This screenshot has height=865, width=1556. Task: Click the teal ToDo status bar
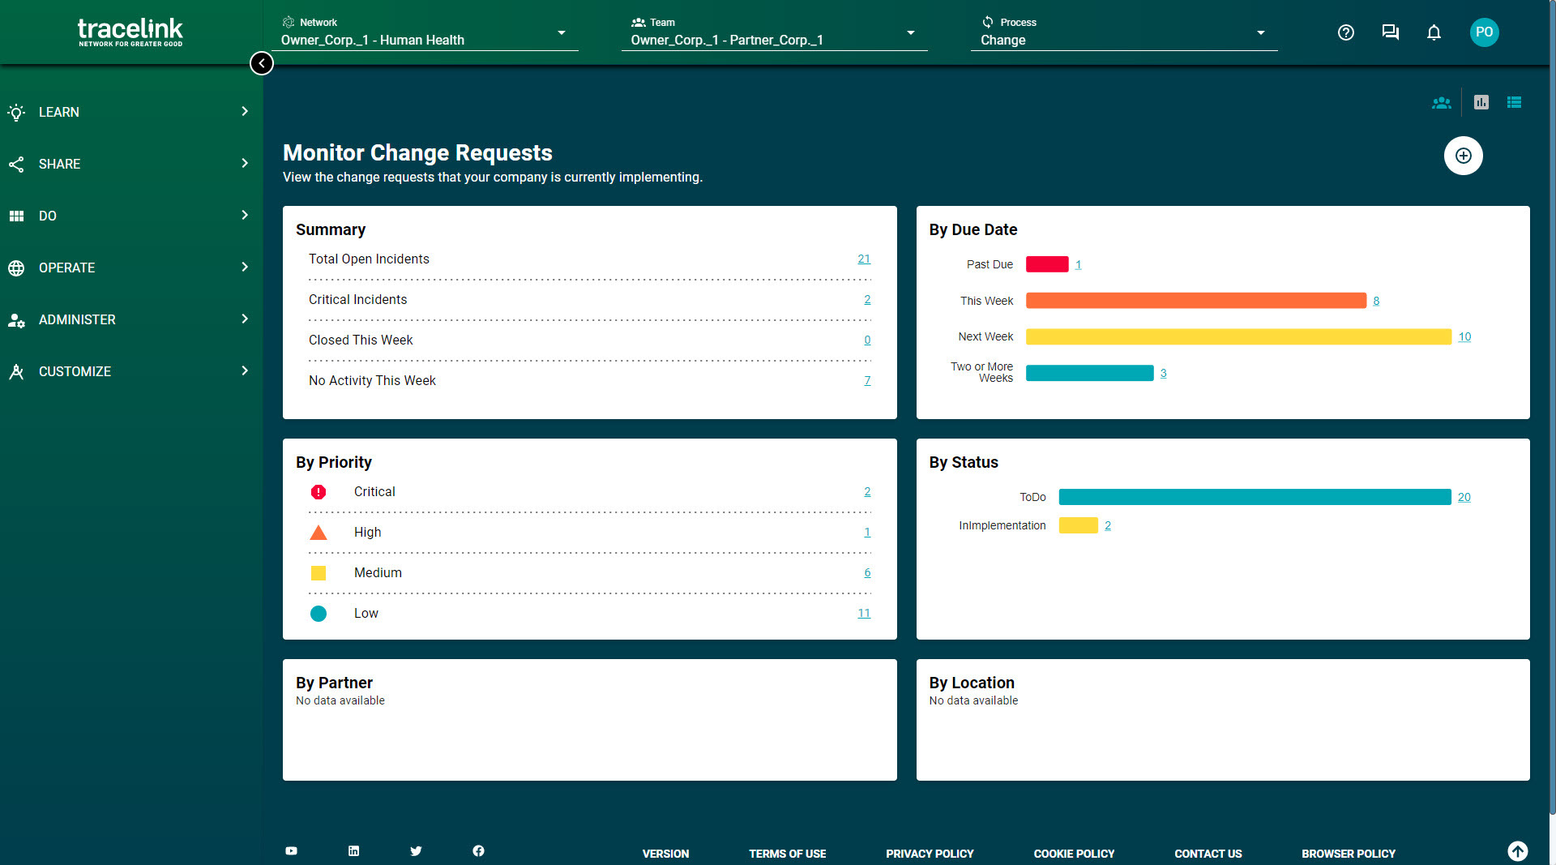tap(1255, 497)
